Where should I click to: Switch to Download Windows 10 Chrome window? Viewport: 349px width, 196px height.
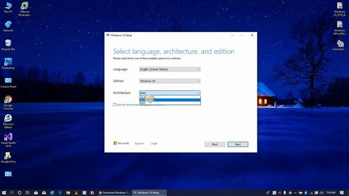coord(114,193)
